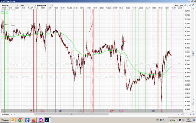Click the volume speaker tray icon
Image resolution: width=196 pixels, height=123 pixels.
point(177,120)
